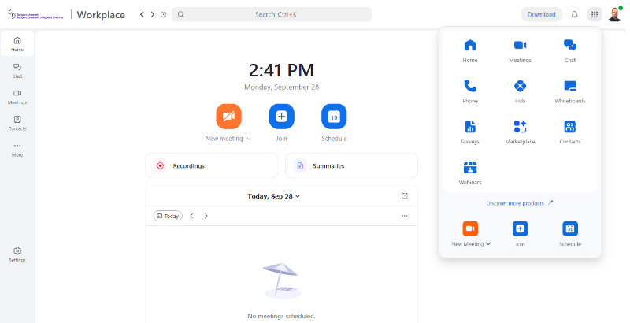
Task: Open Contacts in the apps popup
Action: (x=569, y=132)
